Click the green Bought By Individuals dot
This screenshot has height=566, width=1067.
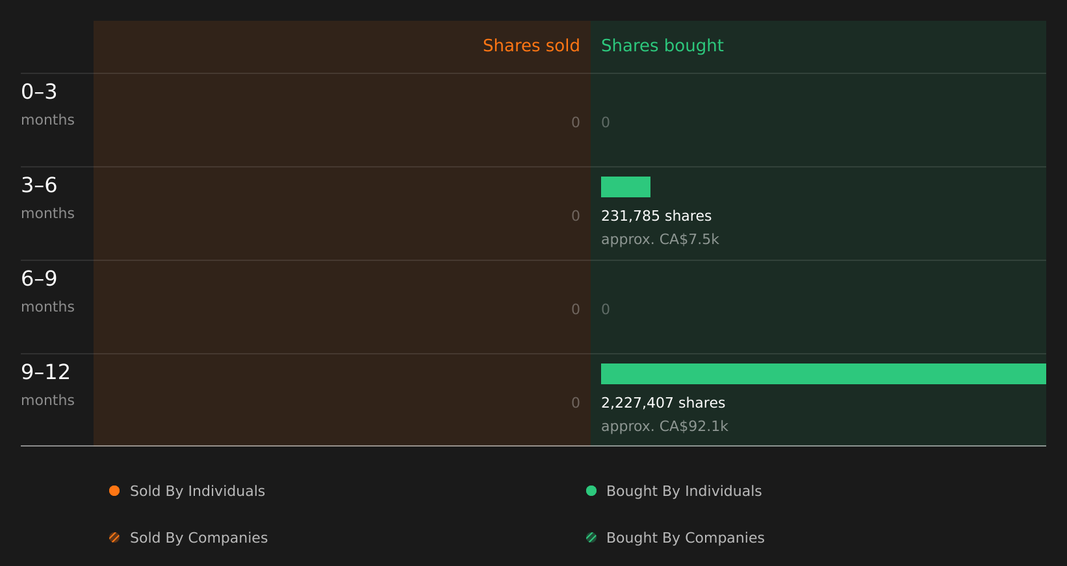(x=591, y=491)
